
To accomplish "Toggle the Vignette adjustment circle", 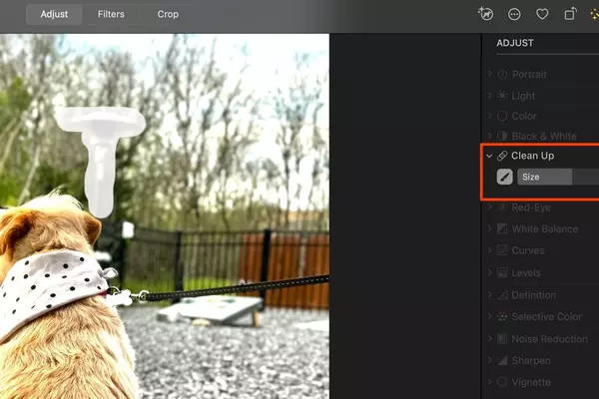I will [x=502, y=382].
